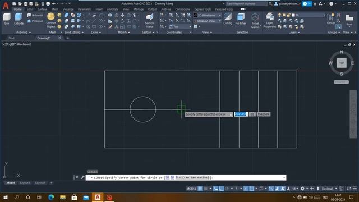
Task: Expand the Layers panel
Action: (x=294, y=33)
